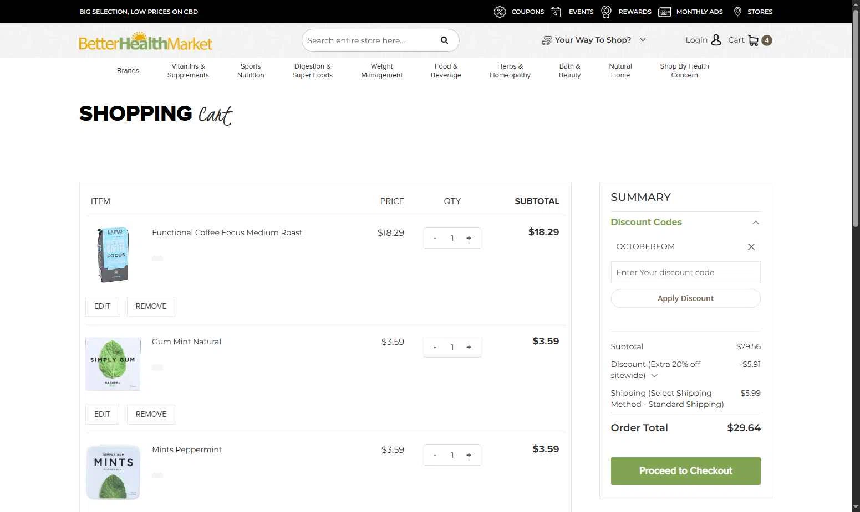Decrease quantity of Mints Peppermint
Image resolution: width=860 pixels, height=512 pixels.
(435, 455)
